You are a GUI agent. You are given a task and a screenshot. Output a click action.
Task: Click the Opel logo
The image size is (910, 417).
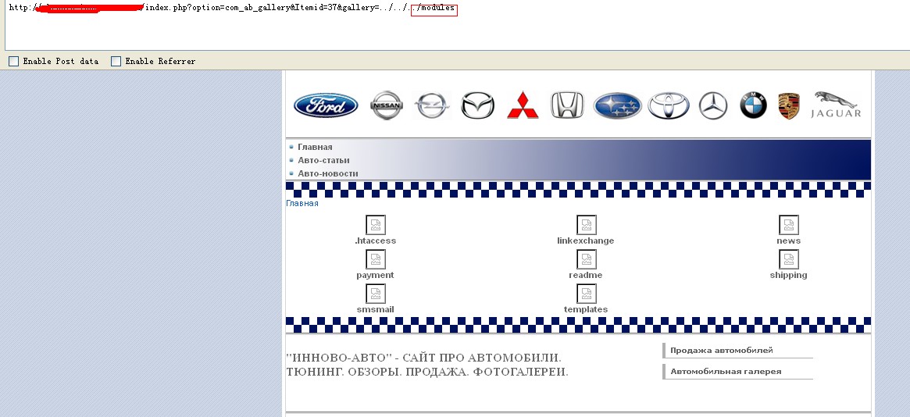(x=433, y=105)
